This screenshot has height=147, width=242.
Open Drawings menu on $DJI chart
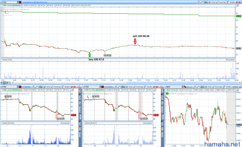click(218, 87)
